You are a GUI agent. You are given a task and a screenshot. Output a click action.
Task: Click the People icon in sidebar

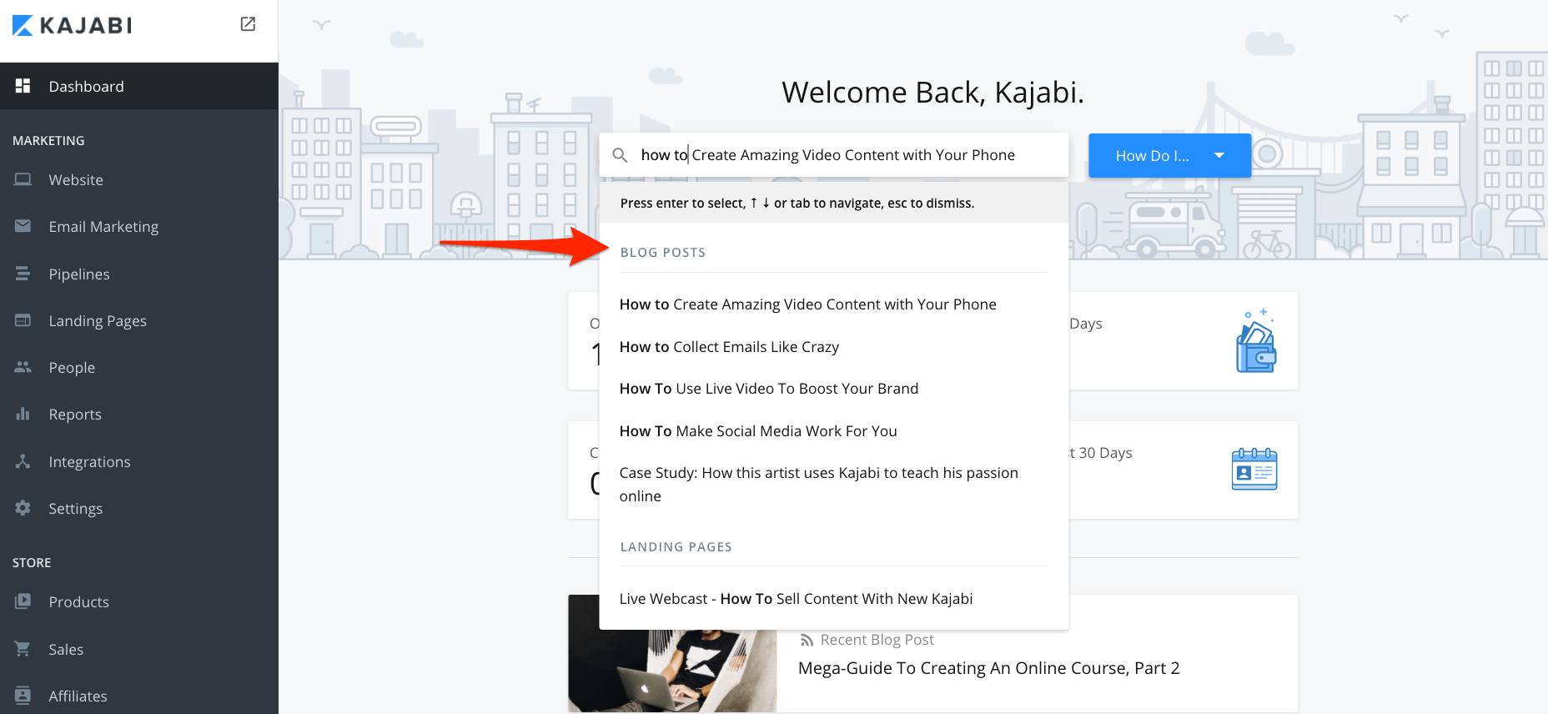tap(23, 367)
